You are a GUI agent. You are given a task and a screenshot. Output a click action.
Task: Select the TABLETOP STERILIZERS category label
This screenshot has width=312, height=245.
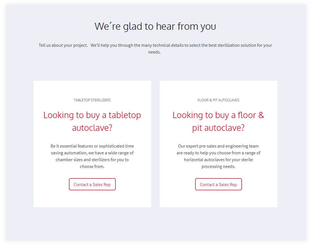point(92,100)
